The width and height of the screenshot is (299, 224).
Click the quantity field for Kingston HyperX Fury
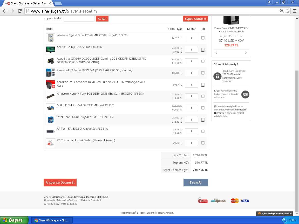pos(191,96)
